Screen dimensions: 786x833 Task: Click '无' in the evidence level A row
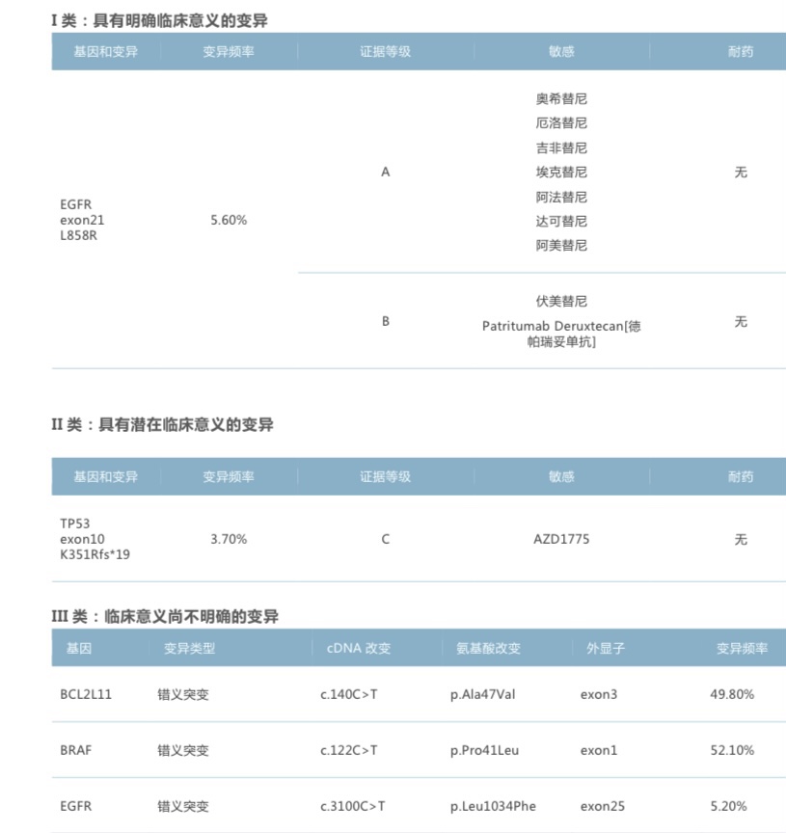[741, 173]
